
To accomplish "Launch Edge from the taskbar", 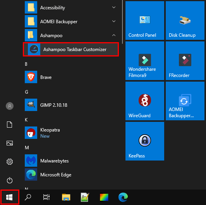I will coord(123,197).
